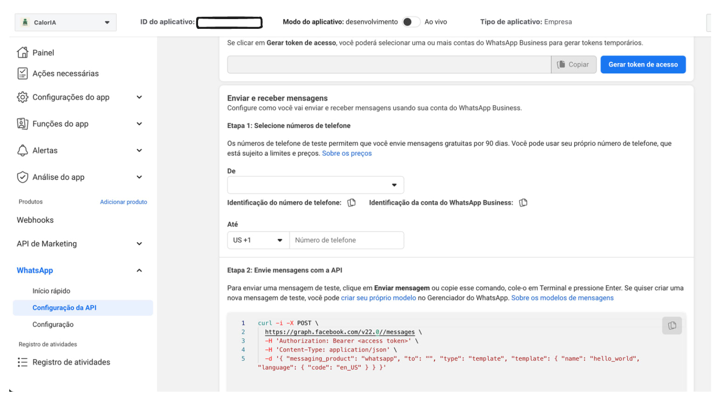Click the Adicionar produto link

pyautogui.click(x=123, y=202)
